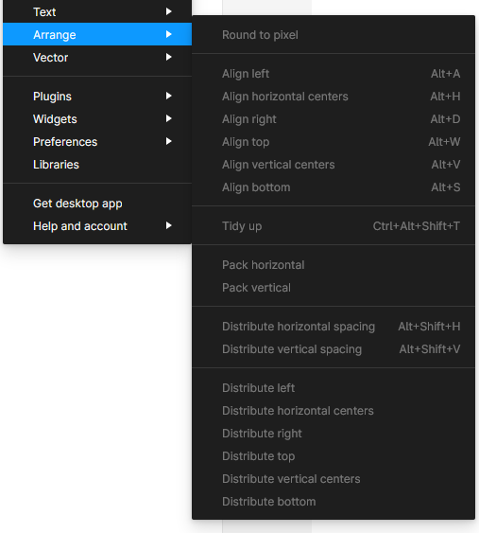Image resolution: width=479 pixels, height=533 pixels.
Task: Choose Pack horizontal
Action: click(x=334, y=265)
